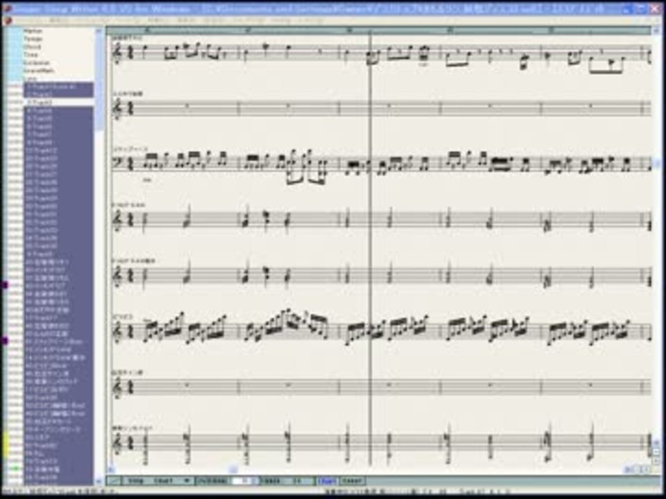
Task: Click the score's left scroll arrow at the bottom
Action: pyautogui.click(x=110, y=469)
